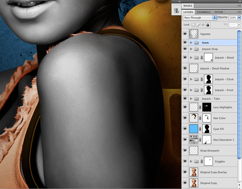Click the Layers panel vertical scrollbar
The width and height of the screenshot is (242, 189).
tap(239, 95)
